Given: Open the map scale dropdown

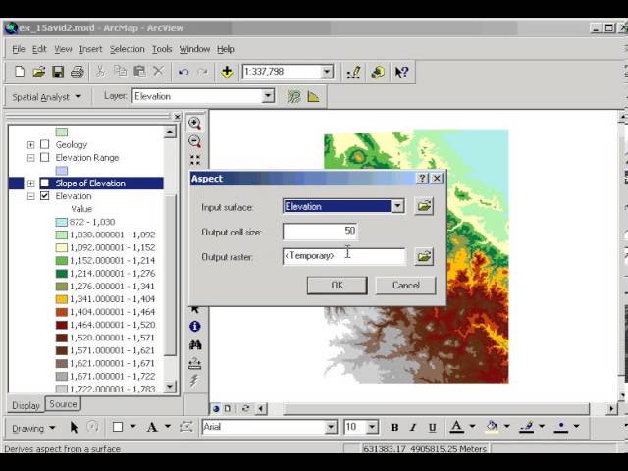Looking at the screenshot, I should pos(327,72).
